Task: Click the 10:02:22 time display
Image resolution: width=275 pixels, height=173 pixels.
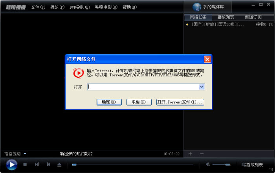Action: point(171,154)
